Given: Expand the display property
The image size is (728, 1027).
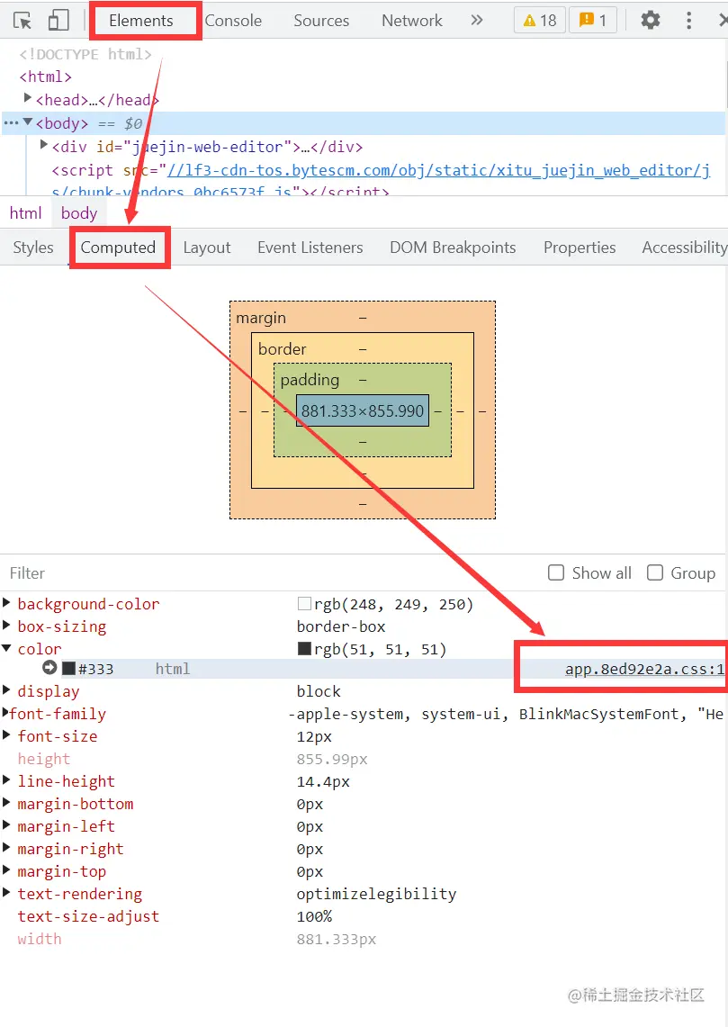Looking at the screenshot, I should pyautogui.click(x=6, y=689).
